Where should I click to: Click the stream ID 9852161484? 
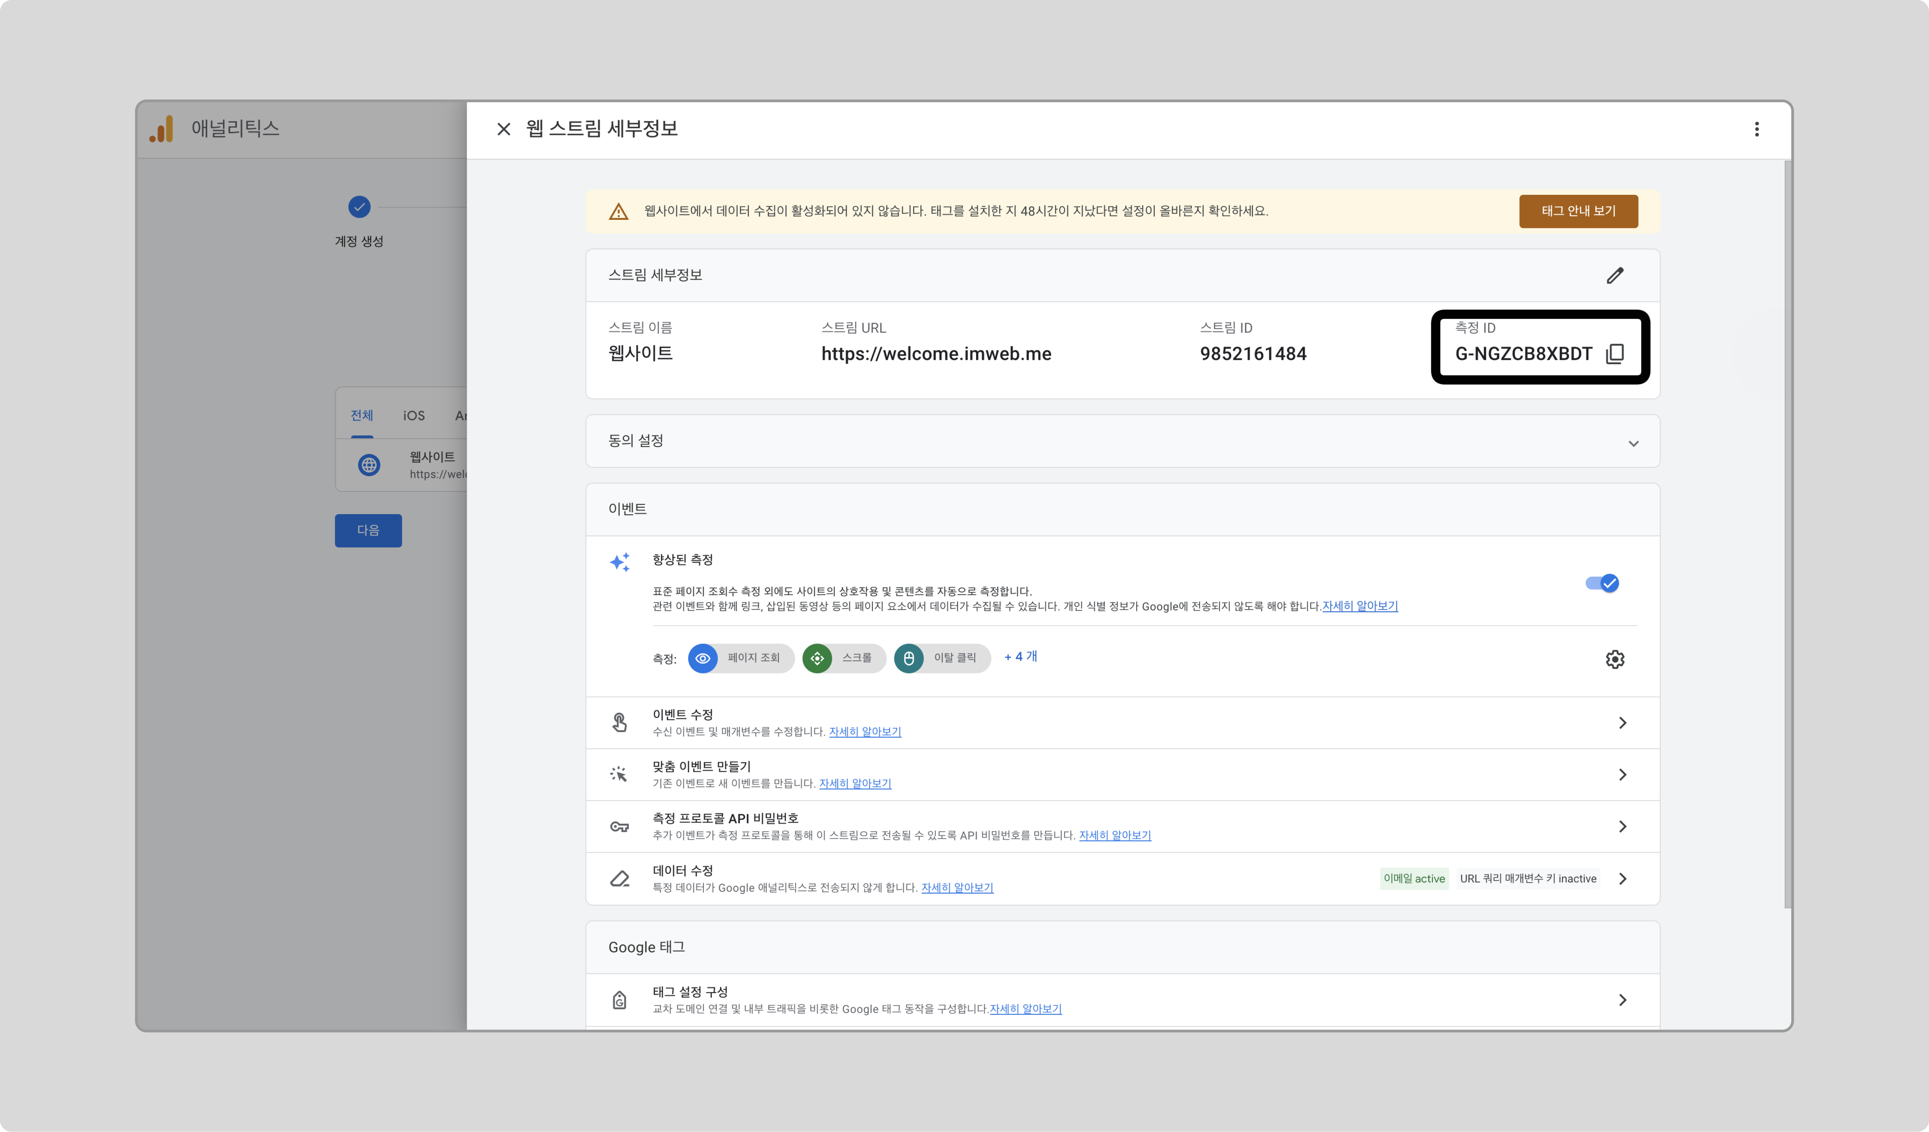(x=1252, y=354)
